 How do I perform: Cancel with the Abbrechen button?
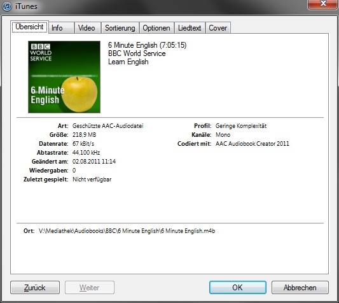click(x=300, y=288)
